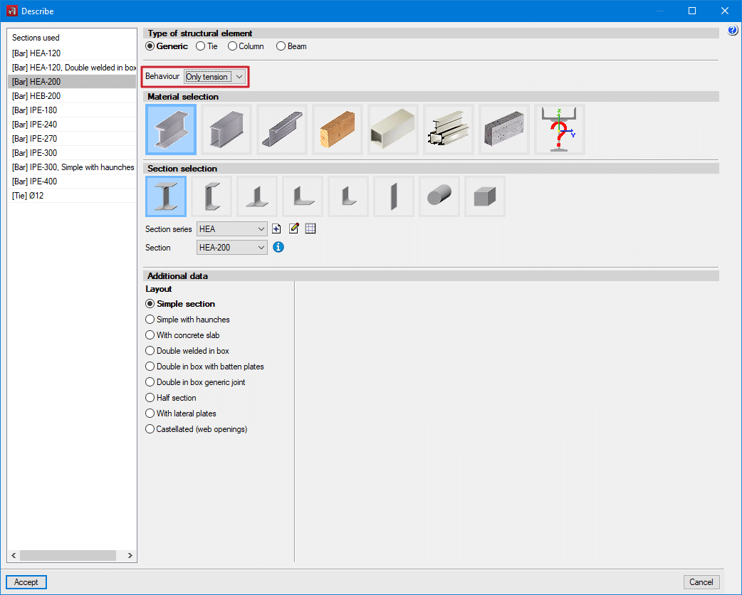Choose the round bar section shape
Screen dimensions: 742x595
439,196
